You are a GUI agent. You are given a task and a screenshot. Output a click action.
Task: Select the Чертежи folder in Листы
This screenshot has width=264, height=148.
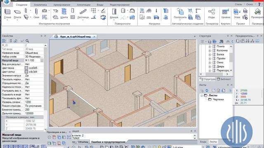pos(216,99)
